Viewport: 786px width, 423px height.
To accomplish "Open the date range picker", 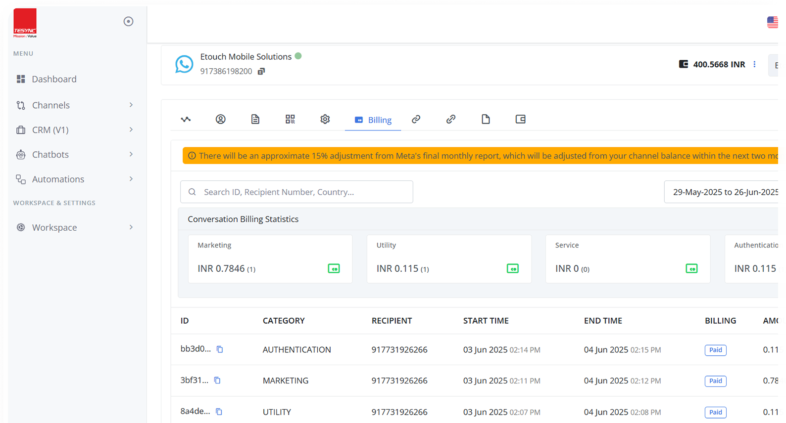I will pos(726,192).
